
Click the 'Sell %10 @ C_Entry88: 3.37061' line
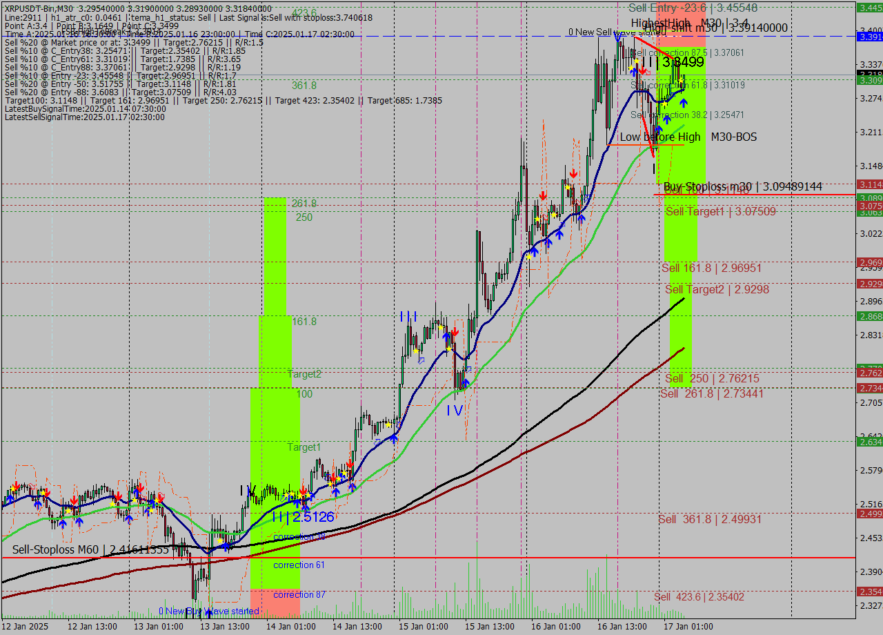pos(123,67)
